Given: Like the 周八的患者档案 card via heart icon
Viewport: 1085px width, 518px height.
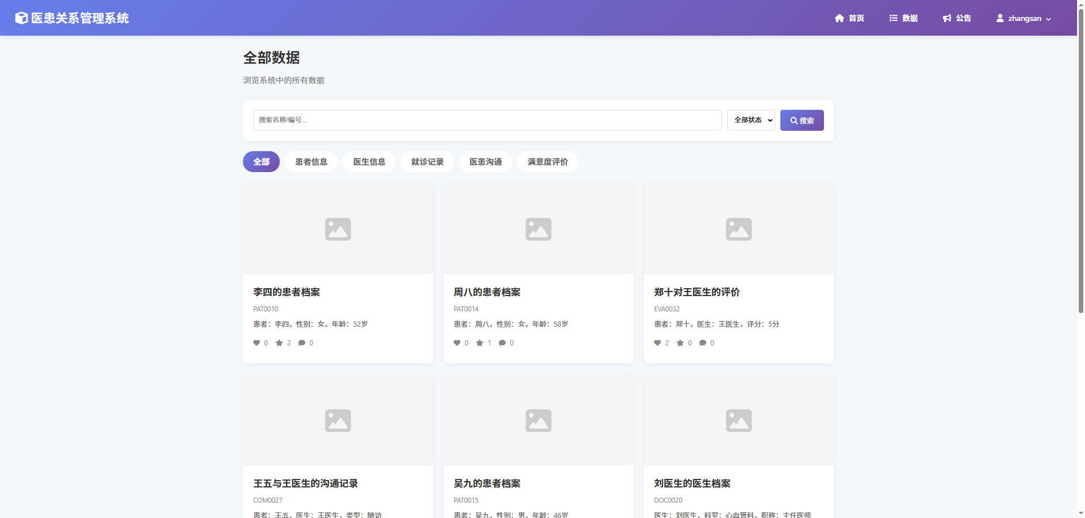Looking at the screenshot, I should point(457,343).
